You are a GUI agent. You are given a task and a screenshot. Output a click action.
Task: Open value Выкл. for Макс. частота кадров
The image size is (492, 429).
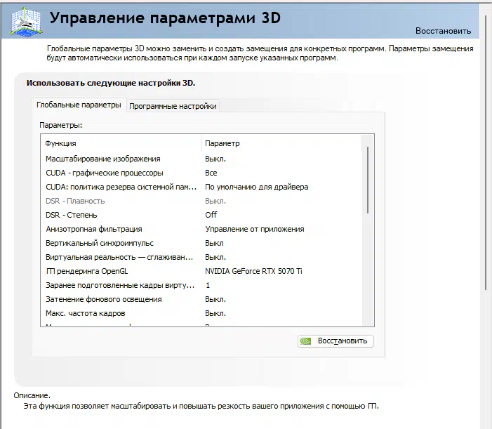(215, 313)
